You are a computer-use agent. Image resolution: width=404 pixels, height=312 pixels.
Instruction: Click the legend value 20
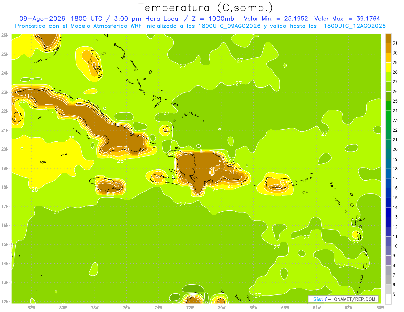(395, 149)
